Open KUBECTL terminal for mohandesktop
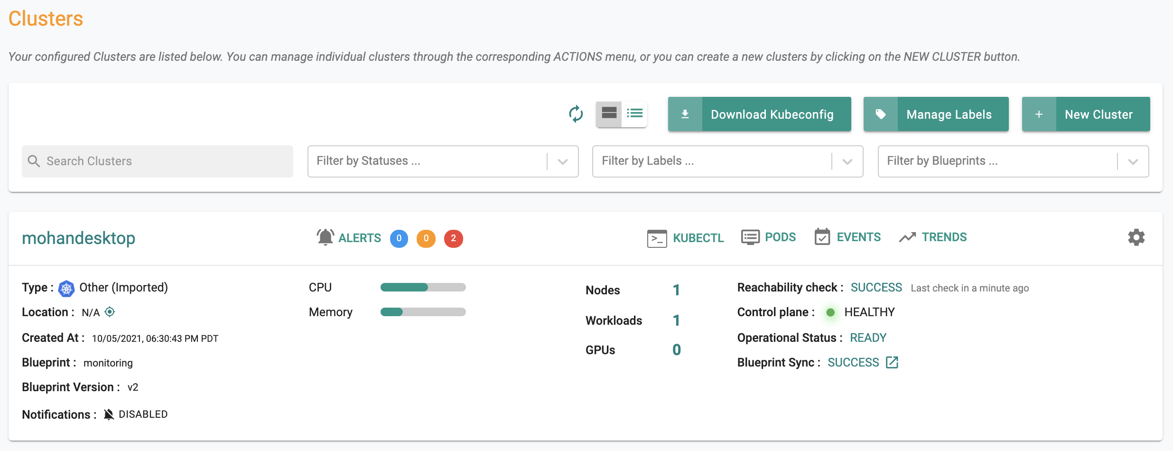The width and height of the screenshot is (1173, 451). click(x=686, y=238)
